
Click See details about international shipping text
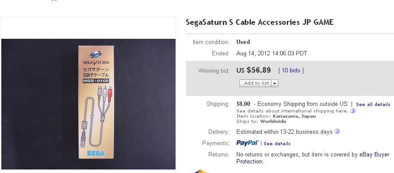tap(292, 111)
